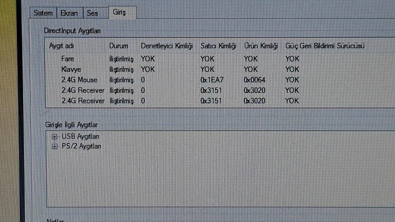Image resolution: width=395 pixels, height=222 pixels.
Task: Click vendor ID 0x1EA7 cell
Action: (212, 80)
